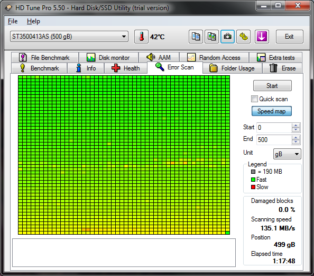This screenshot has height=276, width=314.
Task: Decrease the End value with down arrow
Action: click(295, 142)
